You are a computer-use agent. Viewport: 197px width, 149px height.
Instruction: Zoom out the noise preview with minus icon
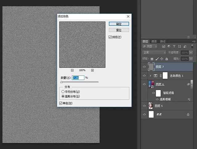click(x=72, y=70)
